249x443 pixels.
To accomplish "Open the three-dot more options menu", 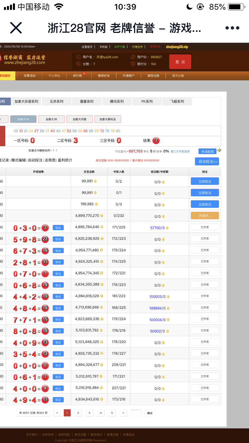I will (x=232, y=28).
